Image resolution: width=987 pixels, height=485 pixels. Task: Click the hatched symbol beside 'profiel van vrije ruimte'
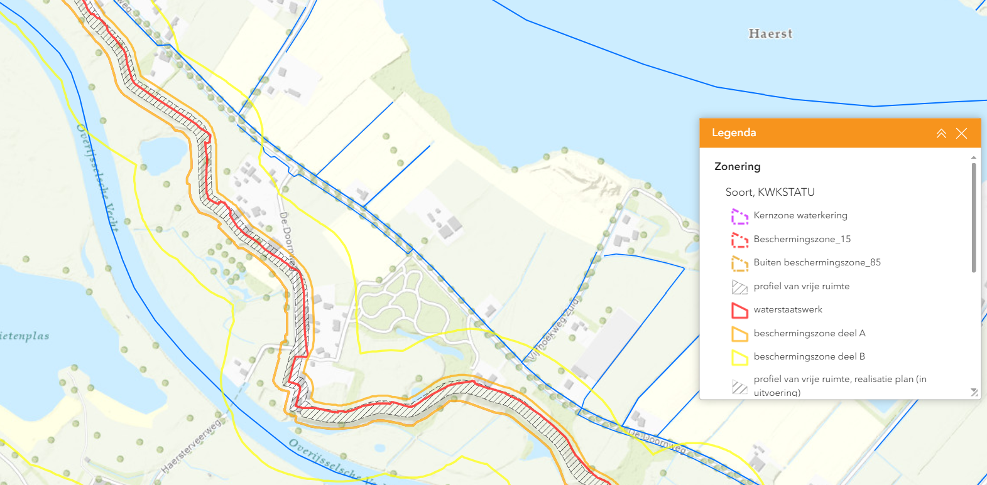click(739, 287)
